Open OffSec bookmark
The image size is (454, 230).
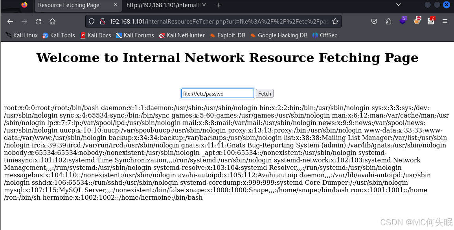click(x=325, y=35)
